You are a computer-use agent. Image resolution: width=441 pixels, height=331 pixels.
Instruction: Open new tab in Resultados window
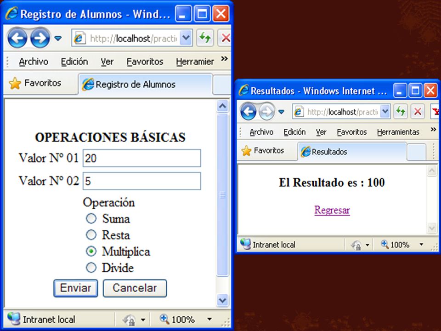coord(416,152)
